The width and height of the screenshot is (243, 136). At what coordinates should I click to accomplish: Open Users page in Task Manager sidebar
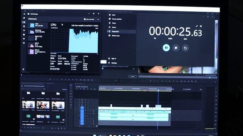[24, 35]
